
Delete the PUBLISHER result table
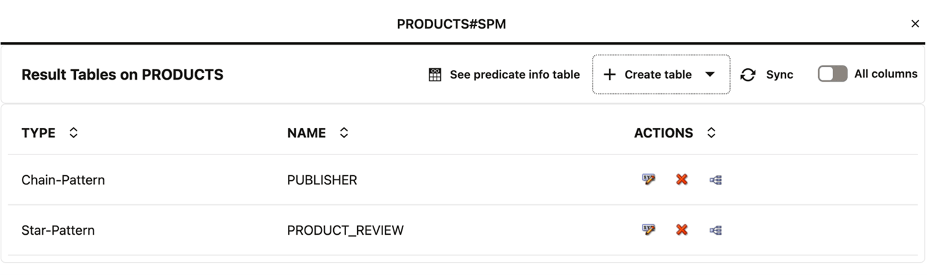(x=681, y=180)
